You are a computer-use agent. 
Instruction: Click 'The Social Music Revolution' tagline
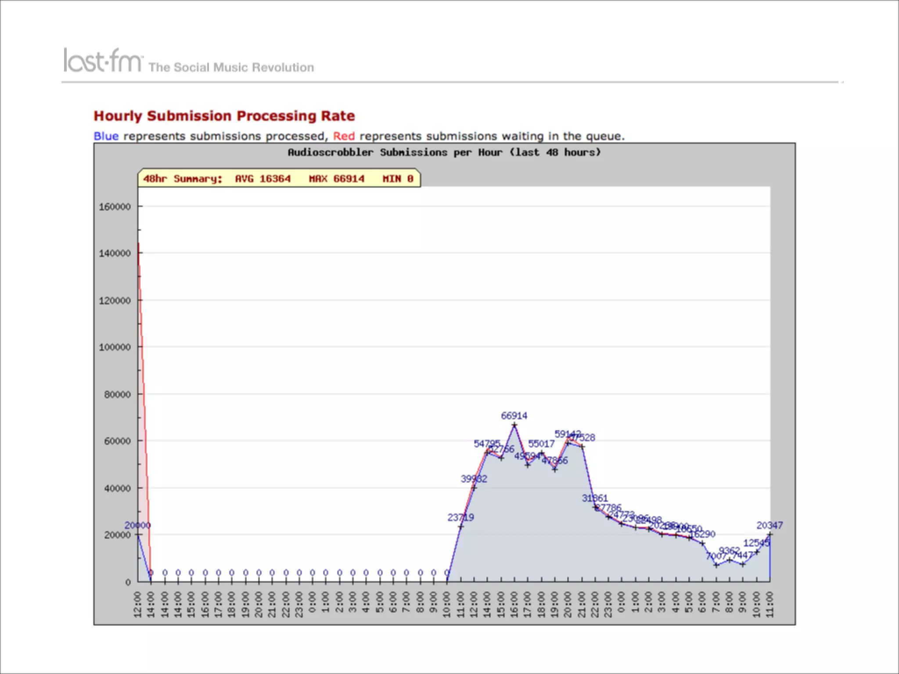click(231, 68)
